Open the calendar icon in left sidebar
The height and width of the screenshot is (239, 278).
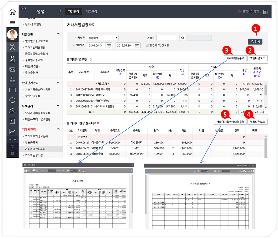click(12, 90)
